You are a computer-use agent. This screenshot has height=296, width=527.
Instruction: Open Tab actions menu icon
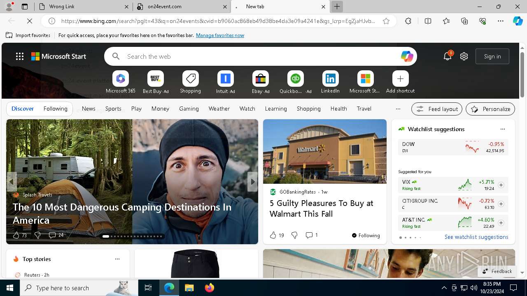tap(25, 7)
